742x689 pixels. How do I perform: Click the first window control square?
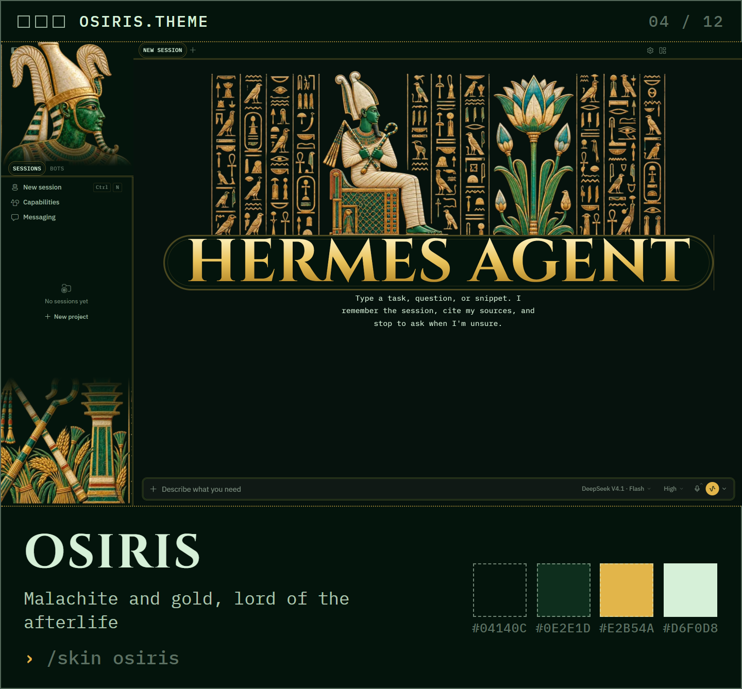coord(24,22)
